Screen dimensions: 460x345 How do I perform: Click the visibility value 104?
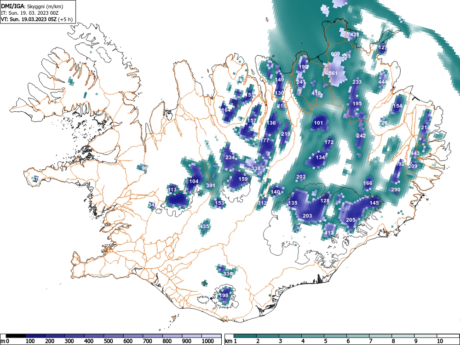click(194, 181)
